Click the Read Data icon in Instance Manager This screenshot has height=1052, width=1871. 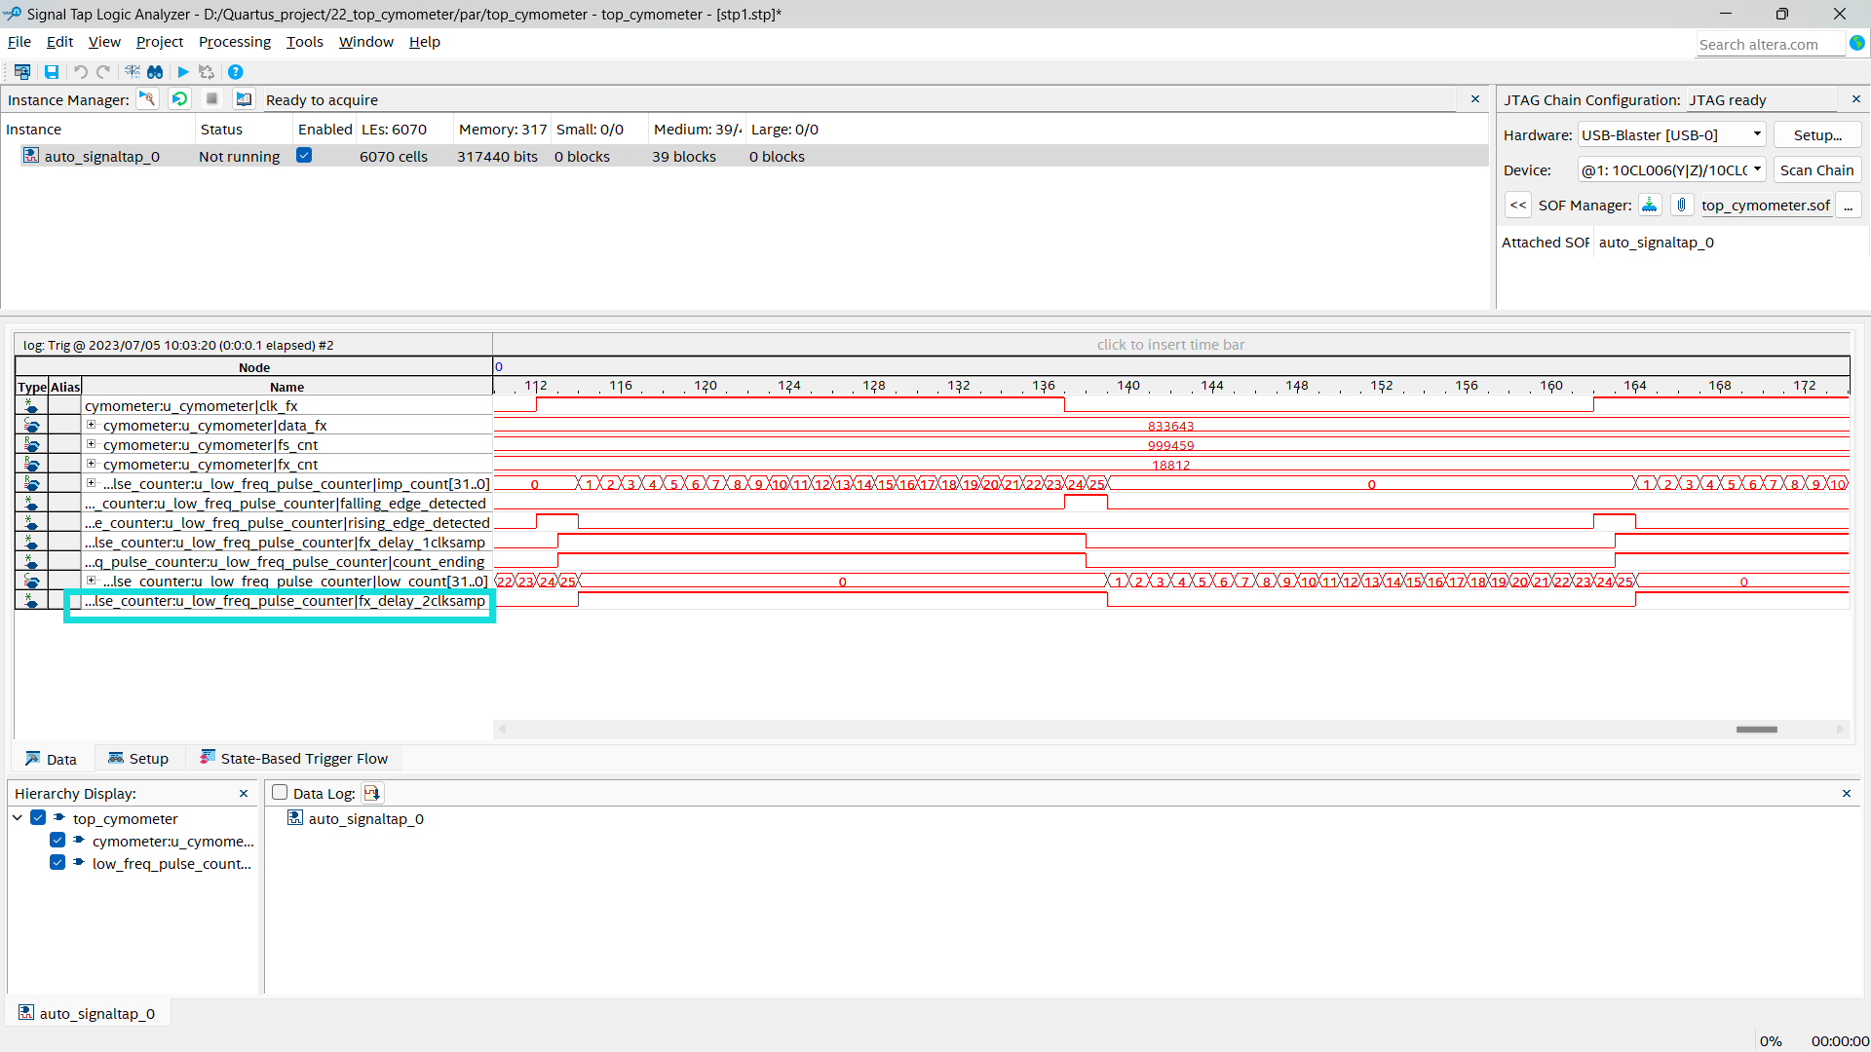point(244,99)
